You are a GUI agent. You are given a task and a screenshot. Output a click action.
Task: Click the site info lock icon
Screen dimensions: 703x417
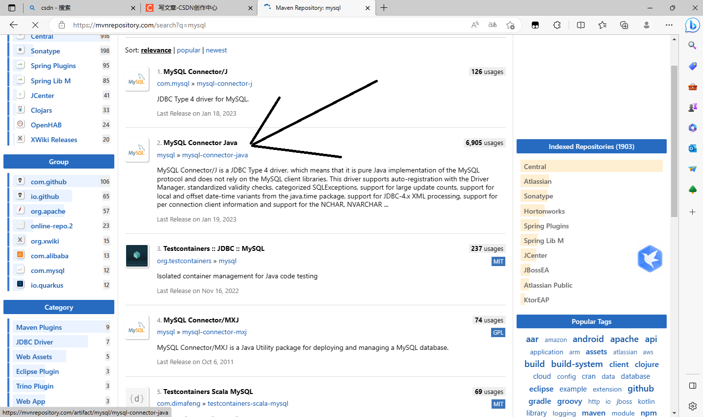(x=61, y=25)
